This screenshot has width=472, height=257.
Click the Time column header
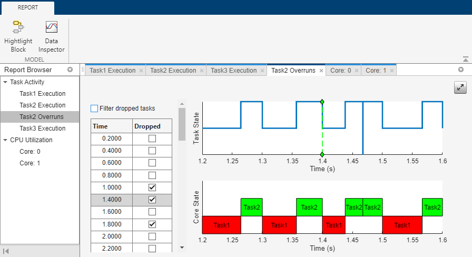(x=112, y=126)
